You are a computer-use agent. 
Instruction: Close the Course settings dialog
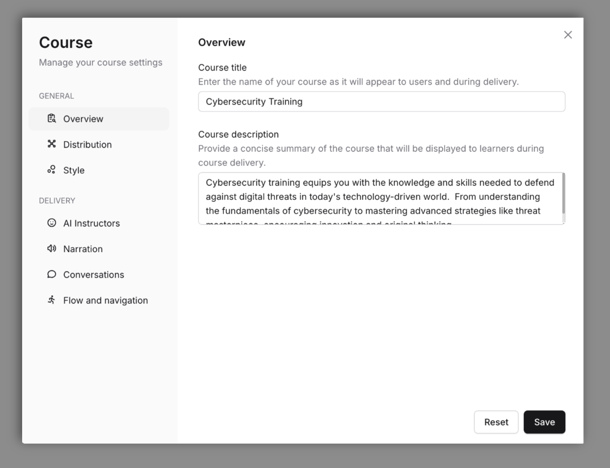[x=568, y=34]
